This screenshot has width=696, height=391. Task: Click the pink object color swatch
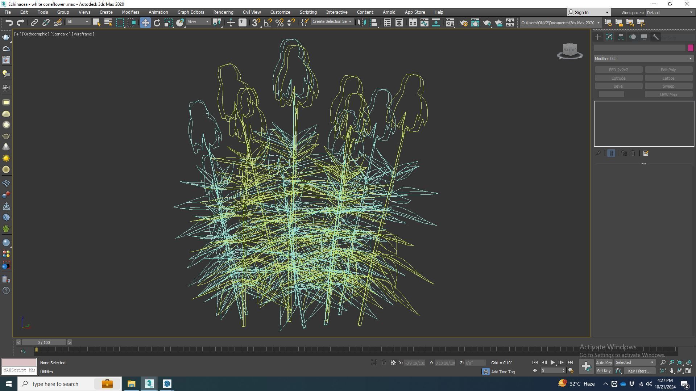(x=690, y=48)
